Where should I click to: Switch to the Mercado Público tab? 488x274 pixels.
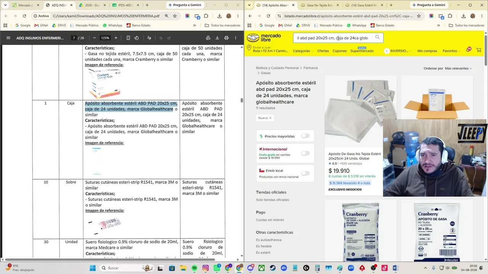[25, 5]
